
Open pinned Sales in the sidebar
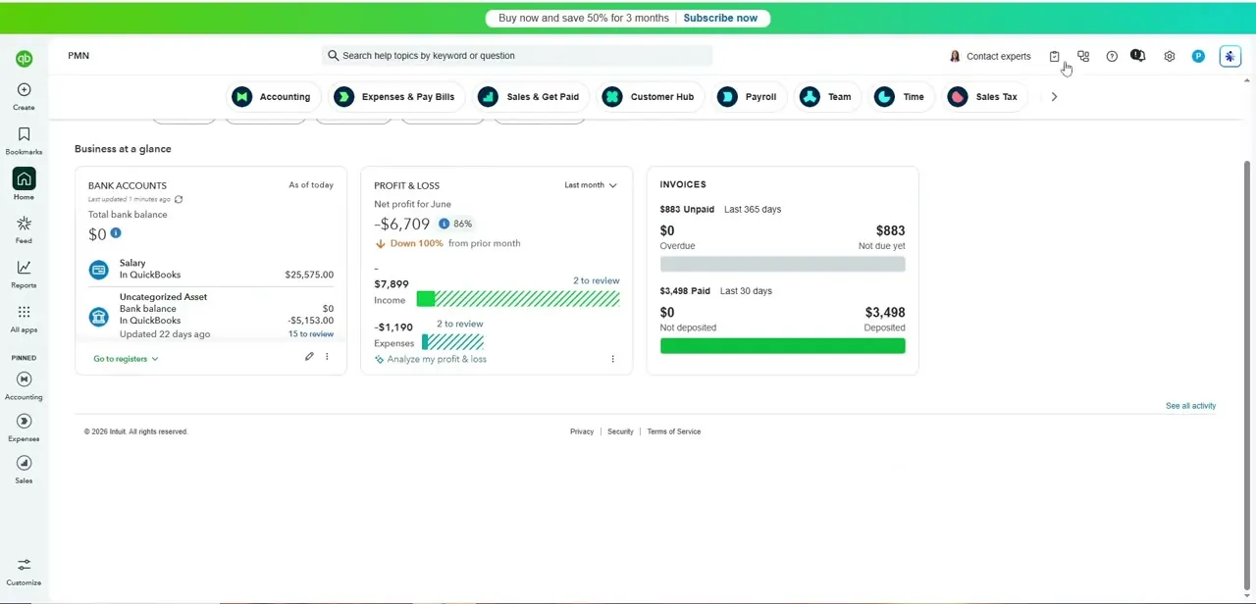click(x=24, y=470)
